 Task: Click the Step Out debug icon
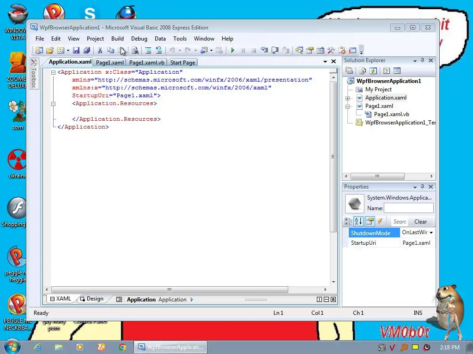[x=286, y=50]
